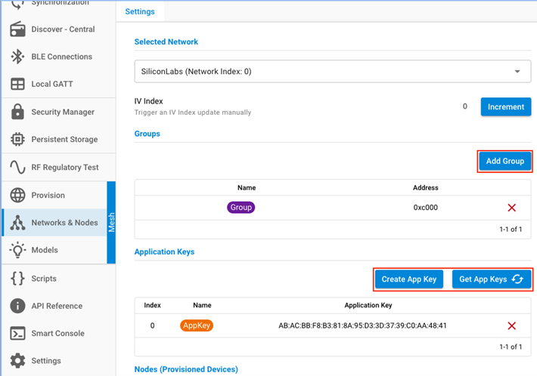Screen dimensions: 537x376
Task: Open the Scripts sidebar item
Action: tap(44, 279)
